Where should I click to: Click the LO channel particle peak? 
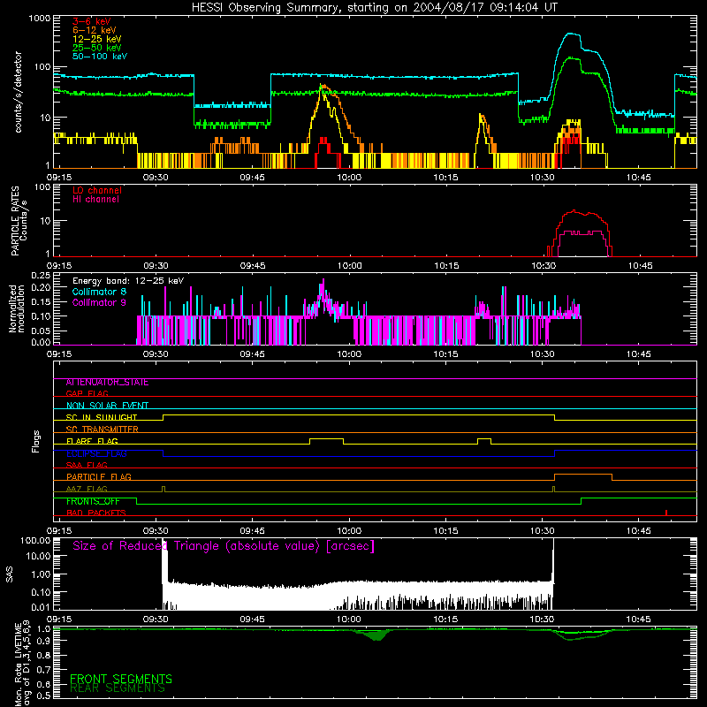(x=574, y=211)
